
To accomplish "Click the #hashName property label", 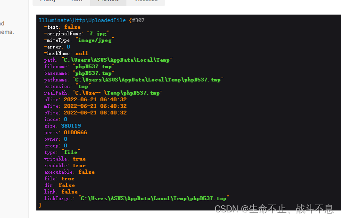I will click(x=57, y=53).
